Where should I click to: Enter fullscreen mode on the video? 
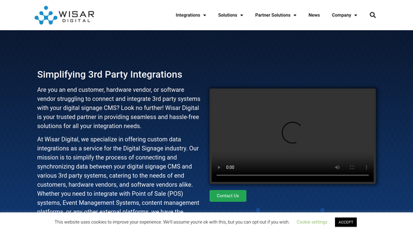pos(352,167)
